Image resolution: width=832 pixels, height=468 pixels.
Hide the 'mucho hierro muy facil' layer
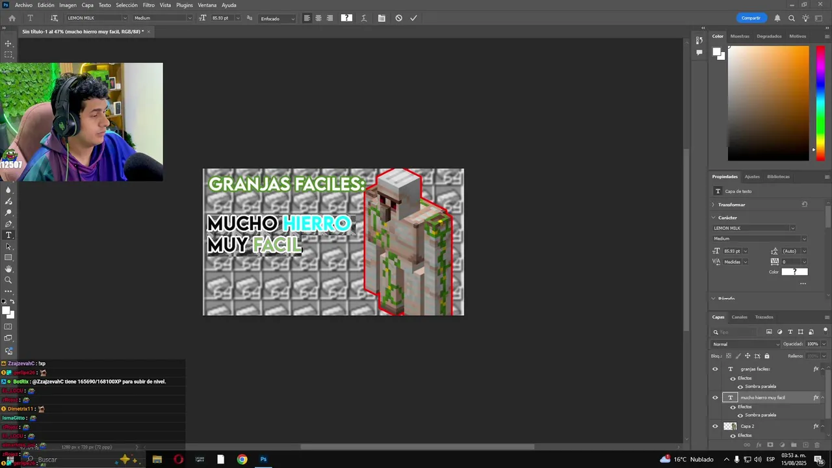[715, 398]
